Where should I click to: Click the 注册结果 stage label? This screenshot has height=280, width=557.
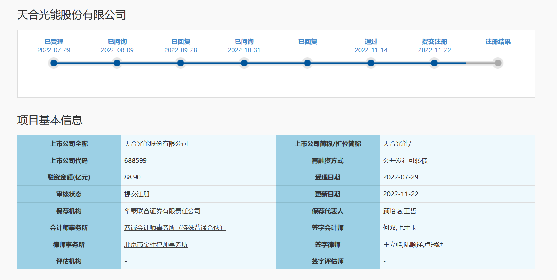coord(498,42)
